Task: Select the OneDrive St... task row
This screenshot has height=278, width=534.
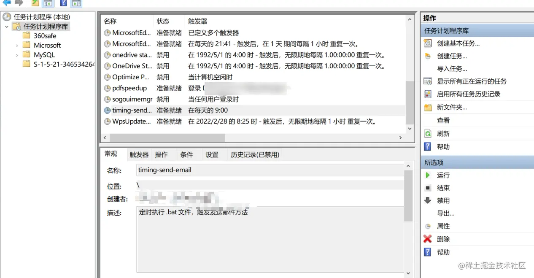Action: [253, 66]
